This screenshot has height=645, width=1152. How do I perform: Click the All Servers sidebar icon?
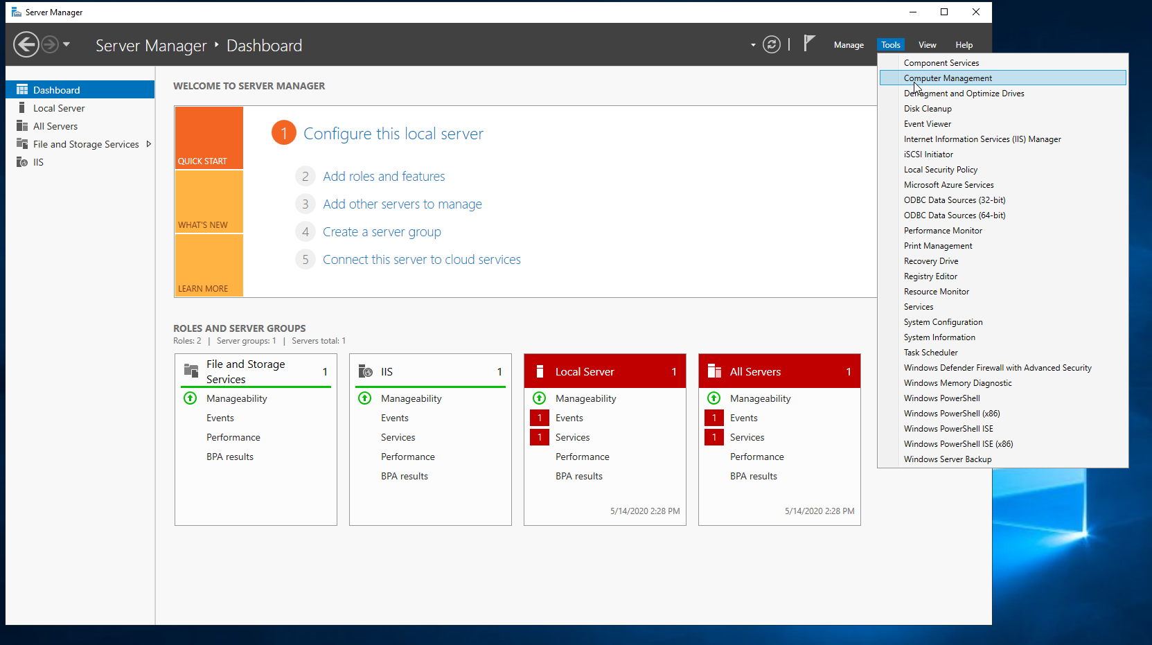pyautogui.click(x=22, y=126)
